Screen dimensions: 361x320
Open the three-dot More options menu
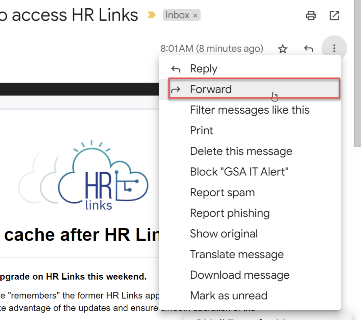click(x=334, y=48)
